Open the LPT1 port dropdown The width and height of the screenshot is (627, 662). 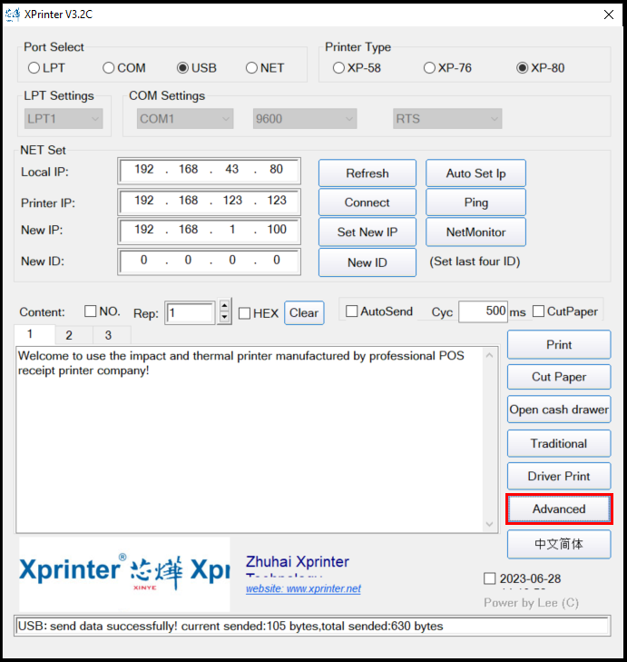(64, 119)
